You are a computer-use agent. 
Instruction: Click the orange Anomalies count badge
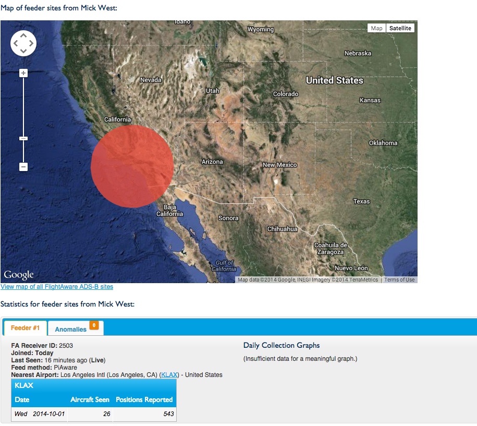pyautogui.click(x=94, y=325)
